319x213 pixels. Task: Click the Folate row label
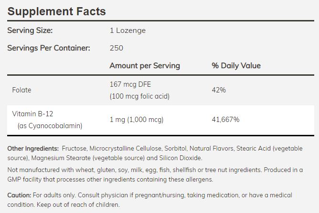(21, 90)
